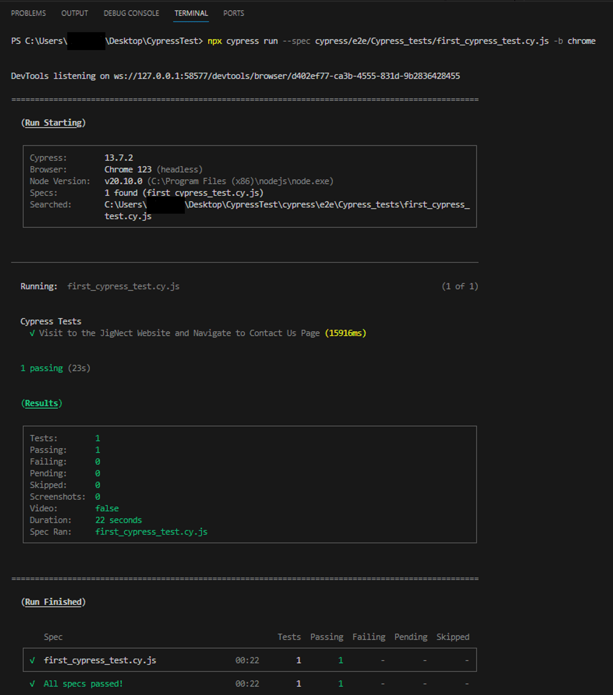Click the 'Spec' column header in the summary table
Screen dimensions: 613x695
coord(53,637)
